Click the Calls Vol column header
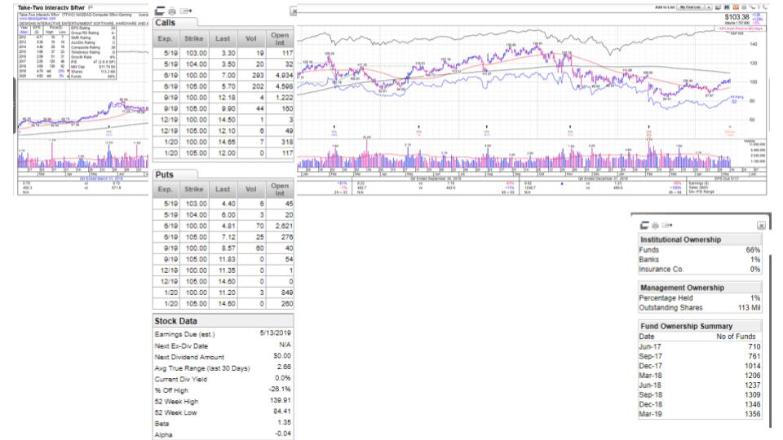The image size is (783, 440). click(x=251, y=38)
